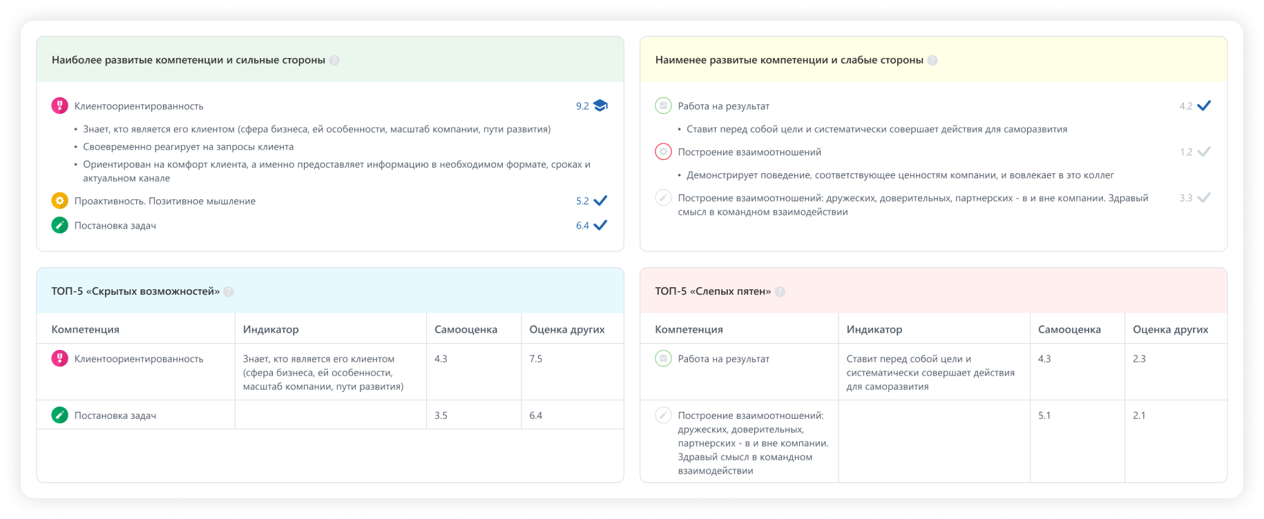This screenshot has height=519, width=1264.
Task: Click graduation cap icon next to 9.2
Action: [601, 106]
